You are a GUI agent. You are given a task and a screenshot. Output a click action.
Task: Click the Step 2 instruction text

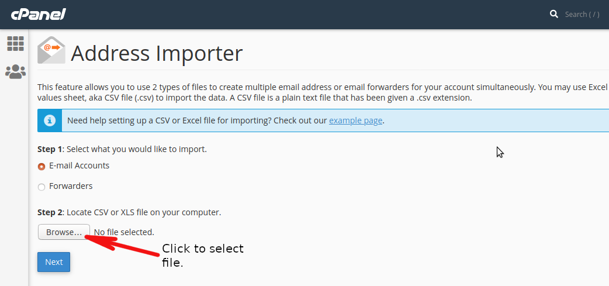click(129, 212)
